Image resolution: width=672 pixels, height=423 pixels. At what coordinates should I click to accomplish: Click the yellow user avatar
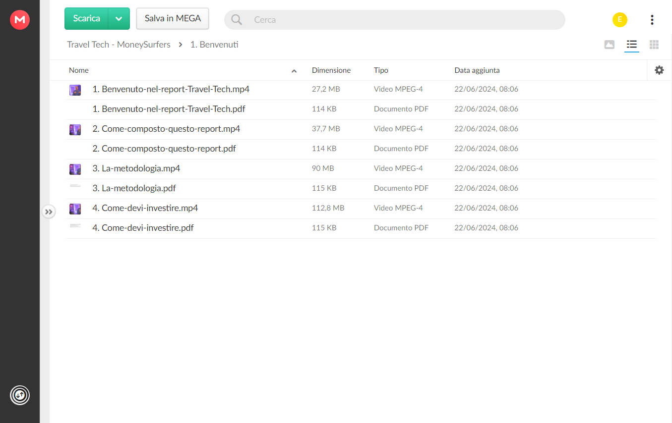tap(619, 20)
